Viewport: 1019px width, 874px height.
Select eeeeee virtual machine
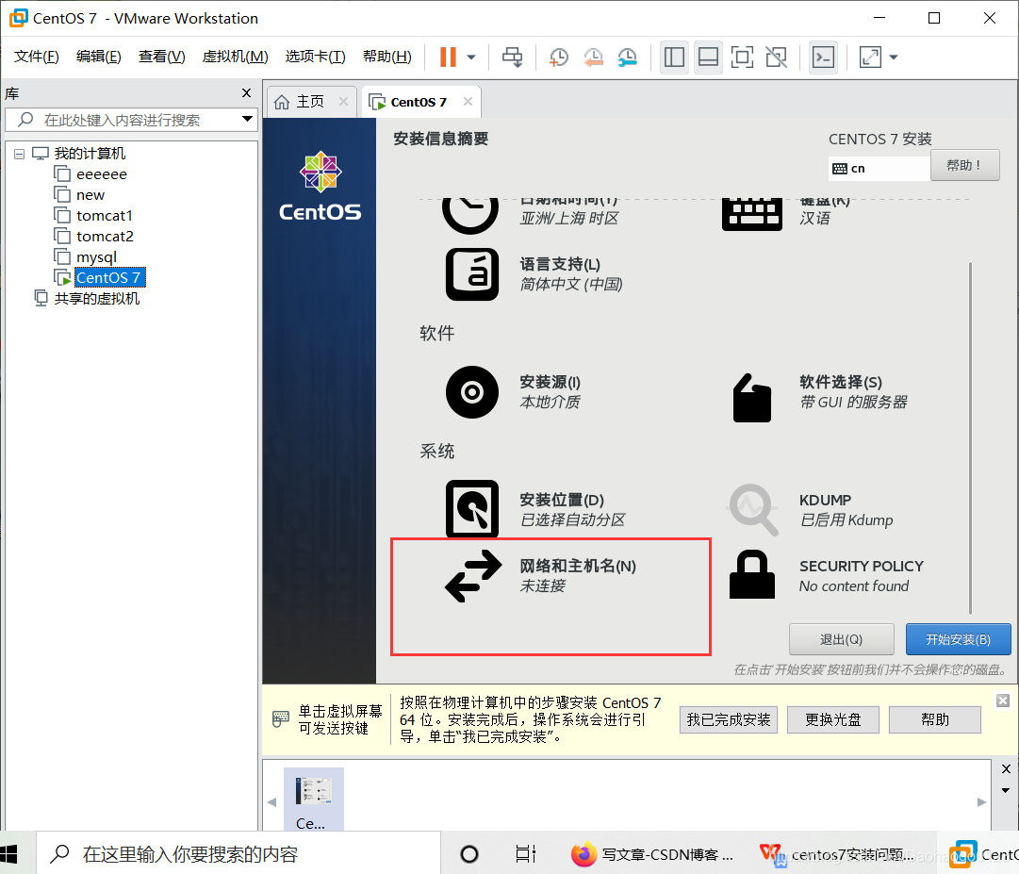point(102,174)
